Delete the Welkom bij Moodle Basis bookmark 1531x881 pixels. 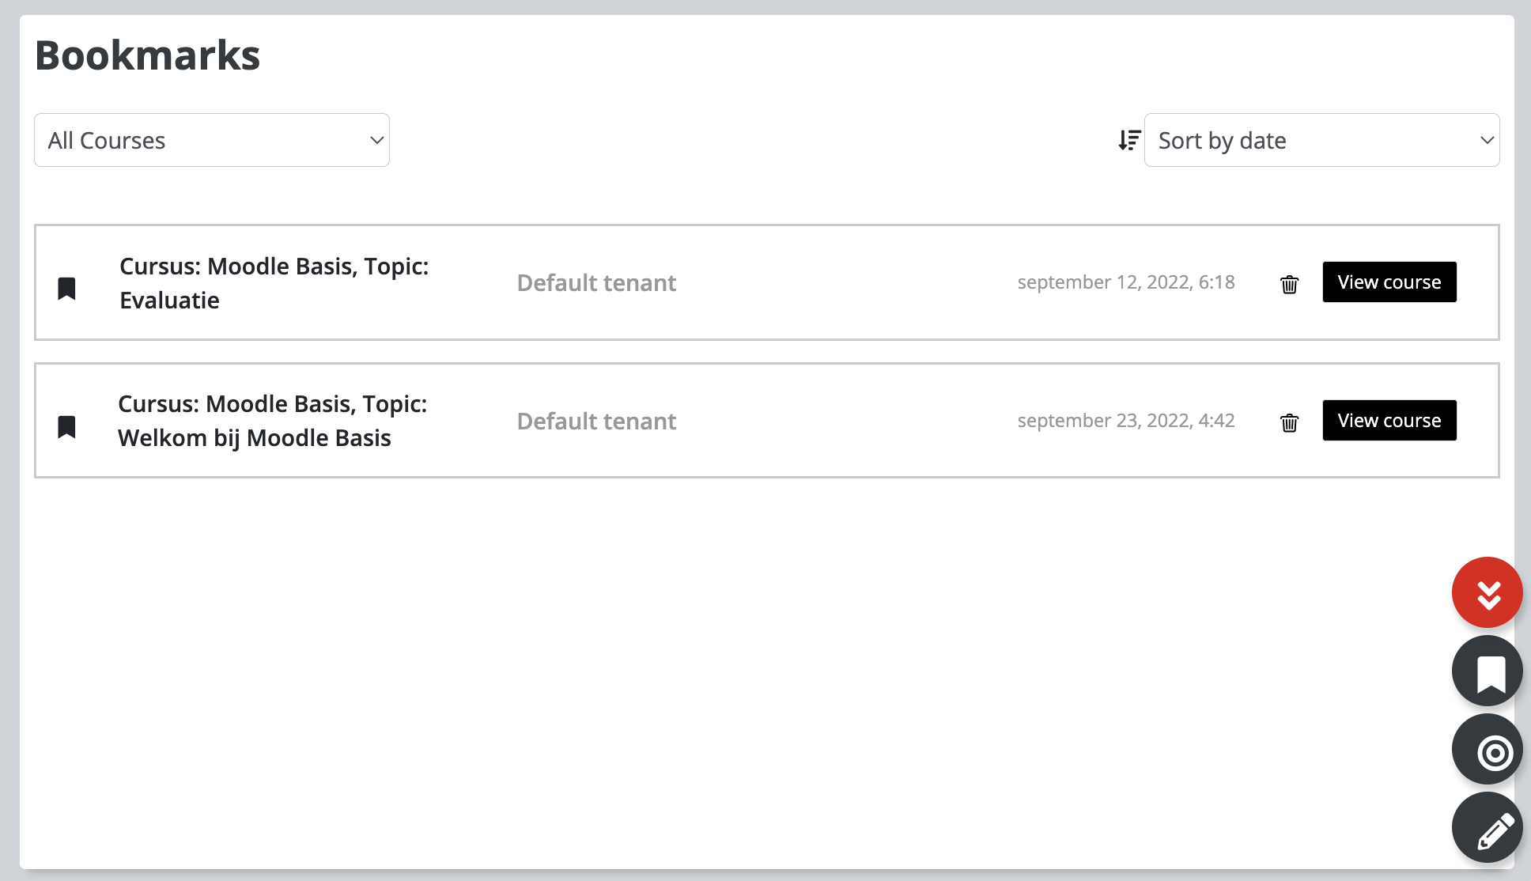click(x=1289, y=422)
